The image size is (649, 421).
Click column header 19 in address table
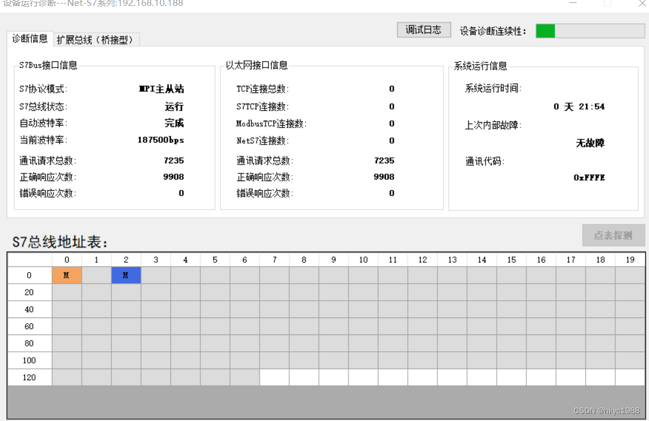coord(630,260)
